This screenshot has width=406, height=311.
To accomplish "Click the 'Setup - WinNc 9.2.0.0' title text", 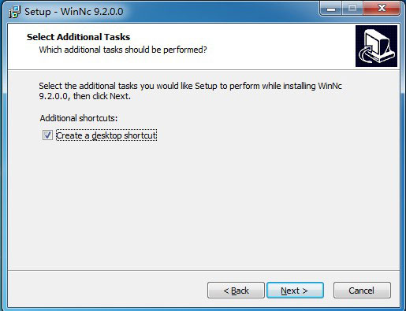I will [74, 12].
